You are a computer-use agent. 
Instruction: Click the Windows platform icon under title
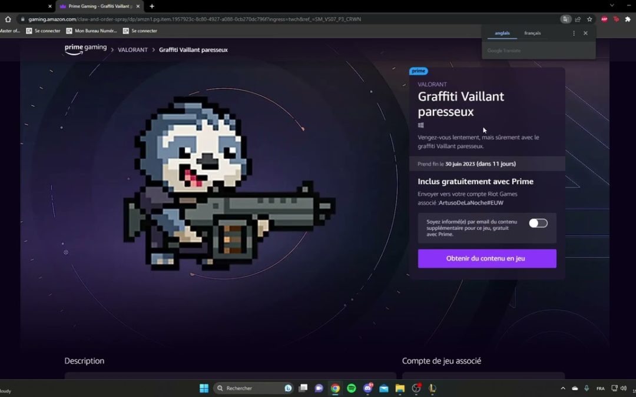tap(420, 125)
